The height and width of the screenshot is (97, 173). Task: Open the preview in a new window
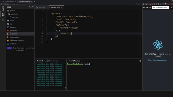171,8
